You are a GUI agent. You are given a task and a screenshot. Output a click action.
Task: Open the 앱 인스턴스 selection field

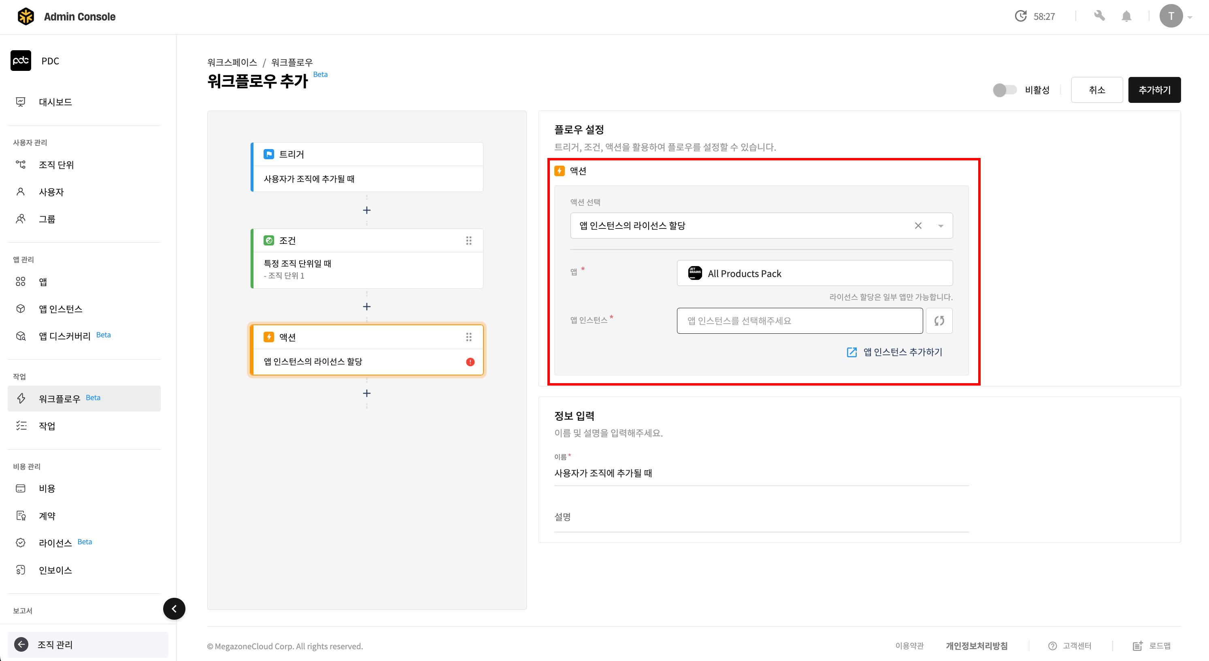click(x=799, y=321)
